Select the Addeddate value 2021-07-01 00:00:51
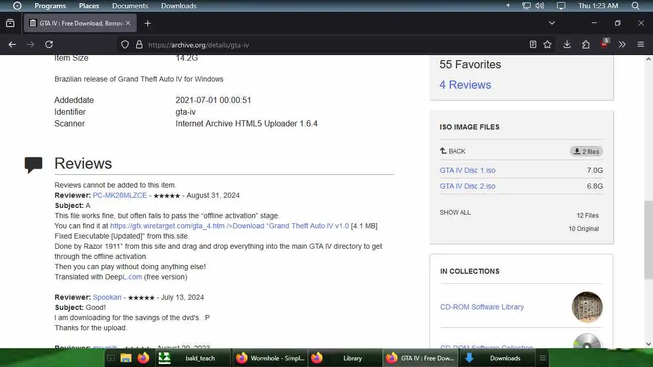653x367 pixels. (x=213, y=100)
